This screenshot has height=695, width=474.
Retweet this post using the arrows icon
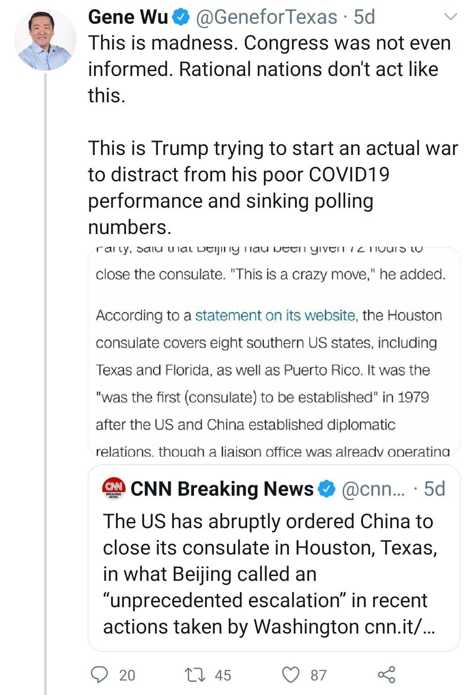click(194, 674)
